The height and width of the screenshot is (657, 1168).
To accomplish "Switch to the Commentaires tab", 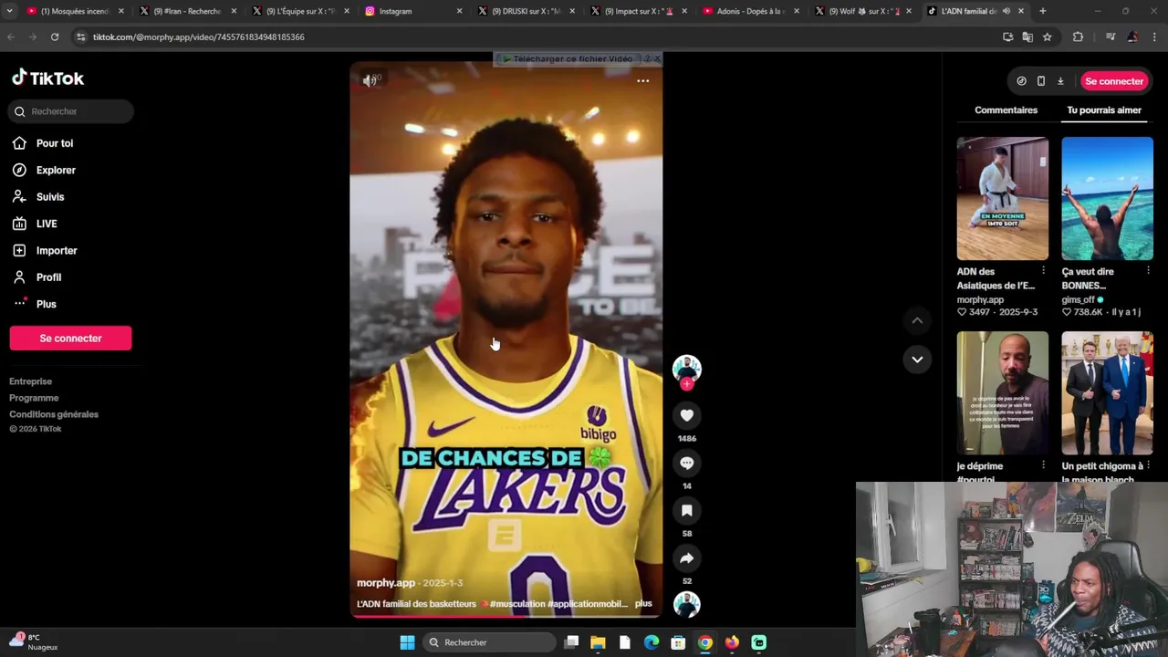I will click(x=1006, y=110).
